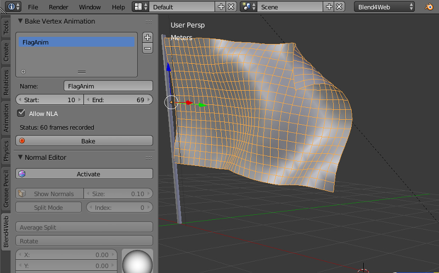Decrease the Start frame value
The image size is (439, 273).
(20, 100)
